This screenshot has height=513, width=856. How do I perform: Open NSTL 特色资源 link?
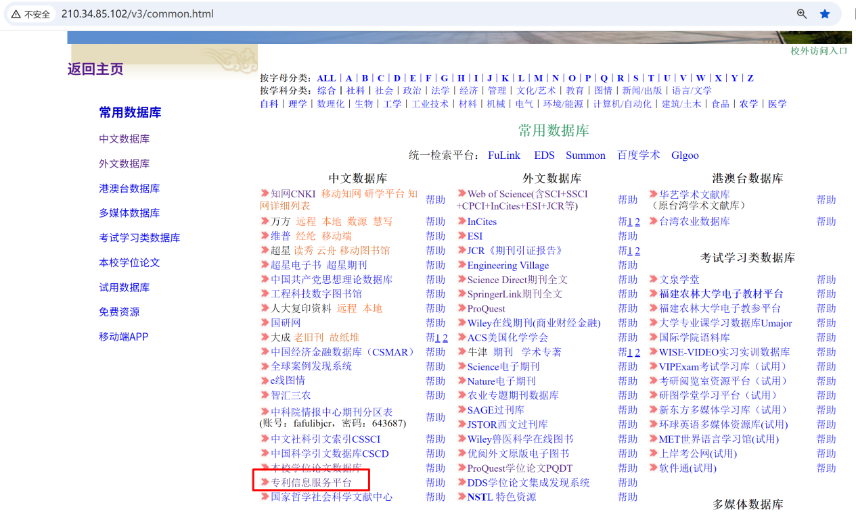coord(501,497)
